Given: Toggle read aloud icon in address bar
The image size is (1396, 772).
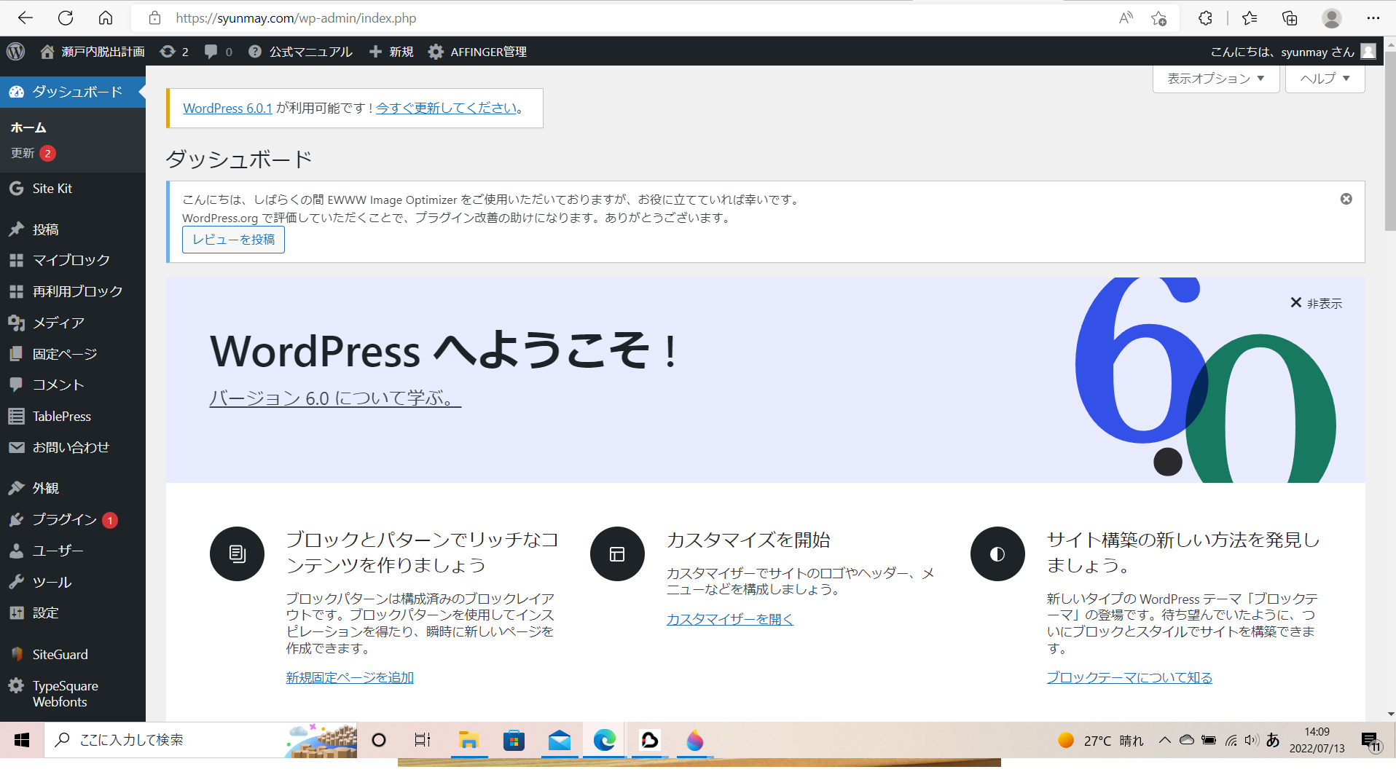Looking at the screenshot, I should (1126, 18).
